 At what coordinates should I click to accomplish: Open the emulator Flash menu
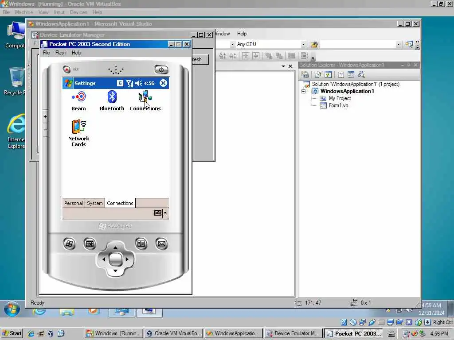(x=61, y=53)
